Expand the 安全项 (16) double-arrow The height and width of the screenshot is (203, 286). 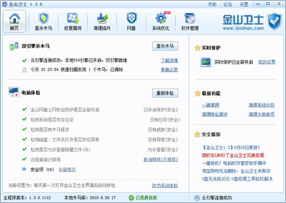click(24, 169)
